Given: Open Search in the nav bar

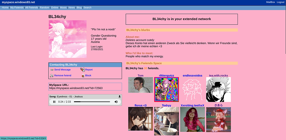Looking at the screenshot, I should click(x=87, y=8).
